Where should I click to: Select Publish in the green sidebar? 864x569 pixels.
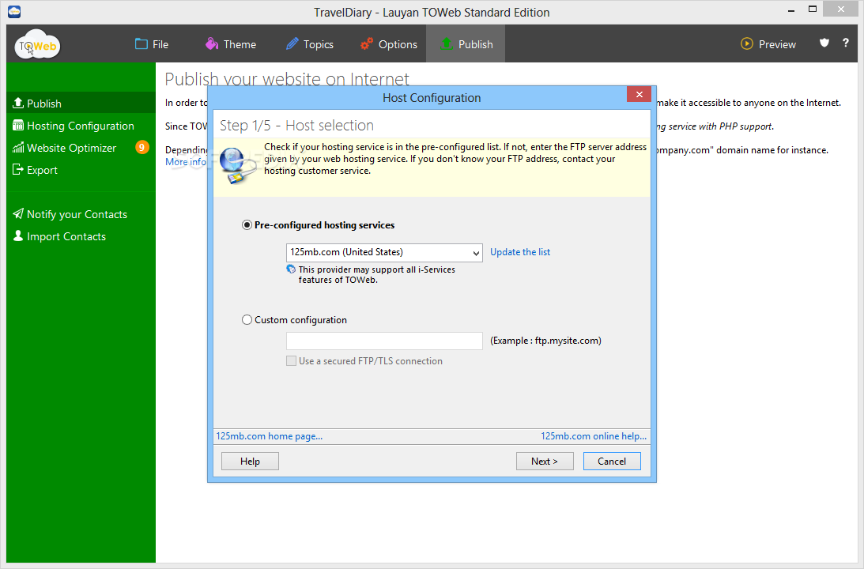point(81,103)
